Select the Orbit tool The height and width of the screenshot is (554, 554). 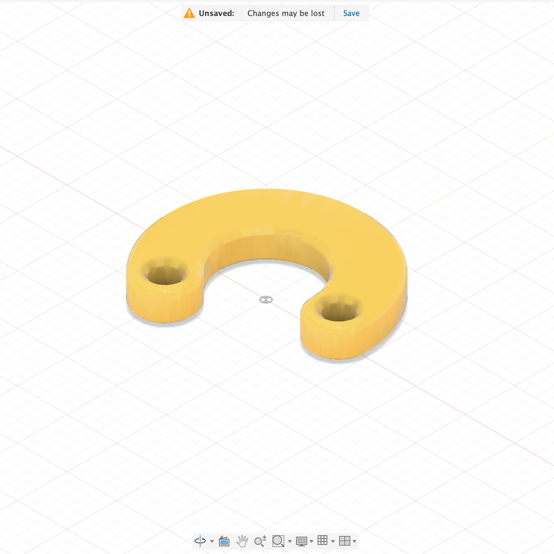[x=200, y=541]
